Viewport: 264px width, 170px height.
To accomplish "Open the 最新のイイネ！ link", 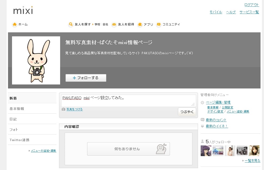I will coord(217,126).
